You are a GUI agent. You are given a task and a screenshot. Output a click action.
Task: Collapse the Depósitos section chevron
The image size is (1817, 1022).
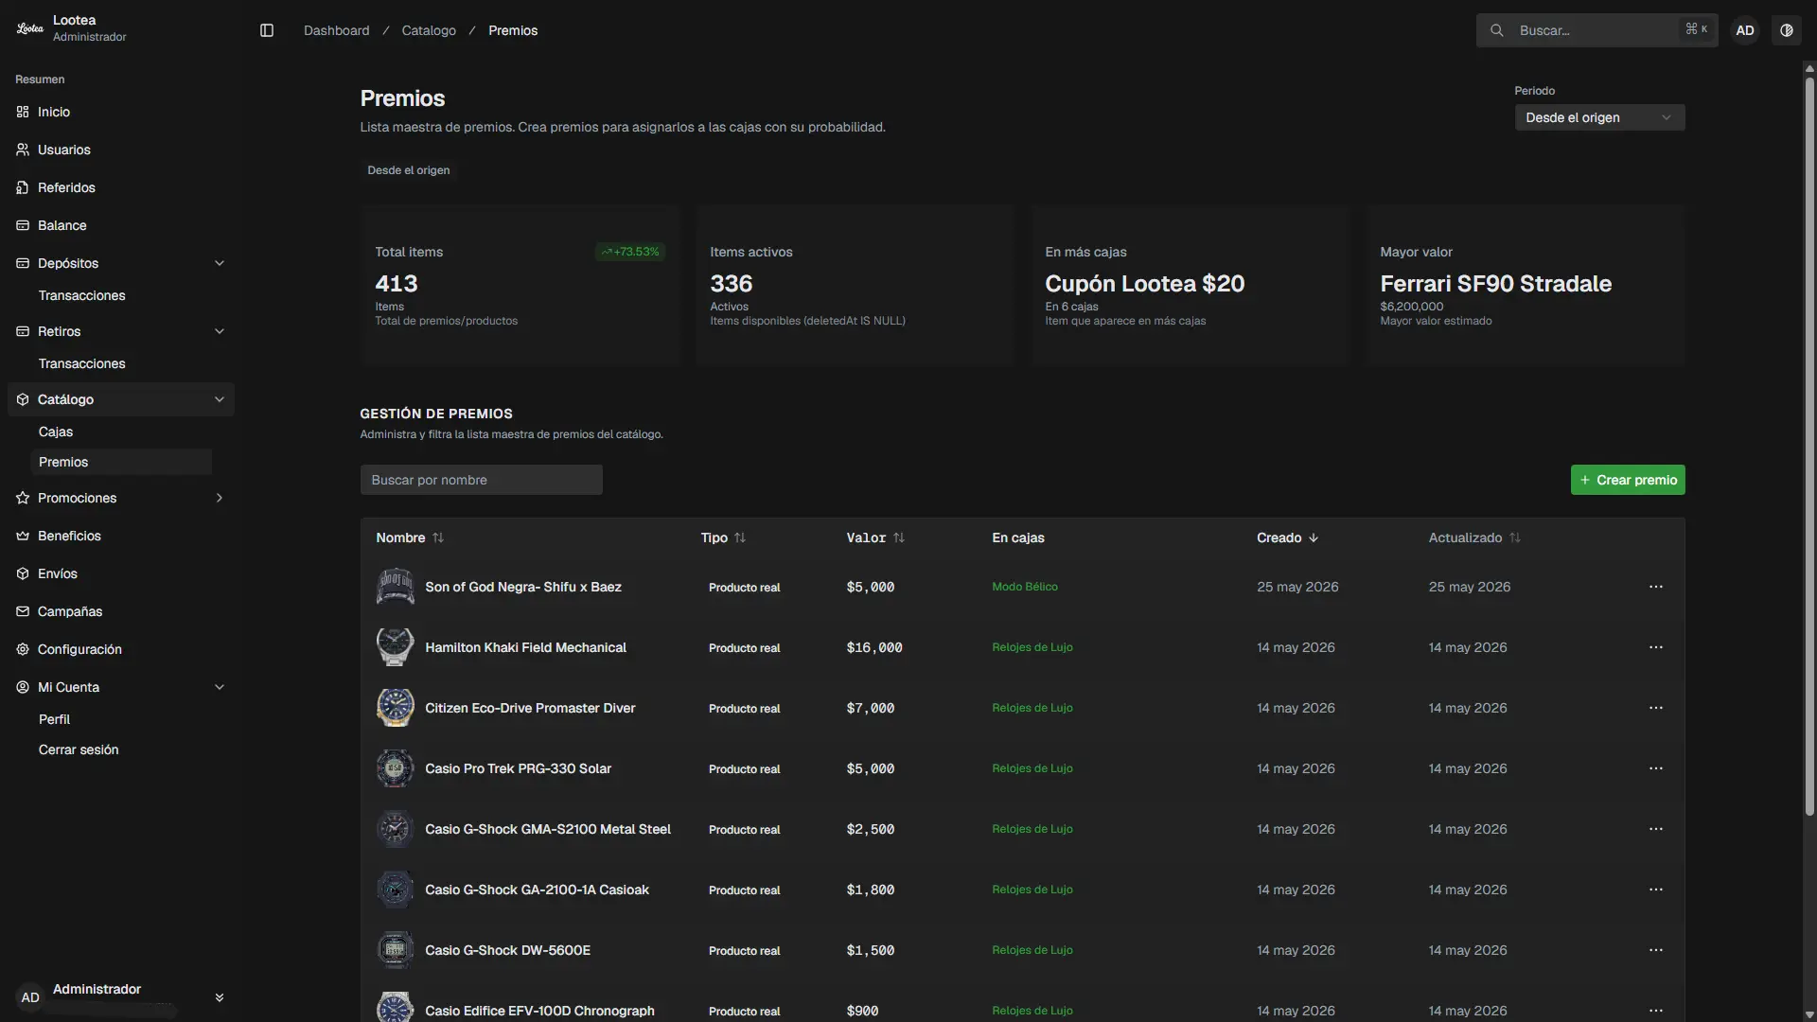[x=220, y=263]
